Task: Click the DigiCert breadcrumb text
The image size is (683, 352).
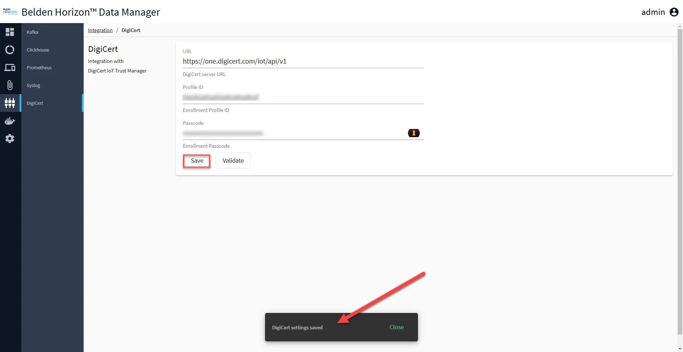Action: click(131, 30)
